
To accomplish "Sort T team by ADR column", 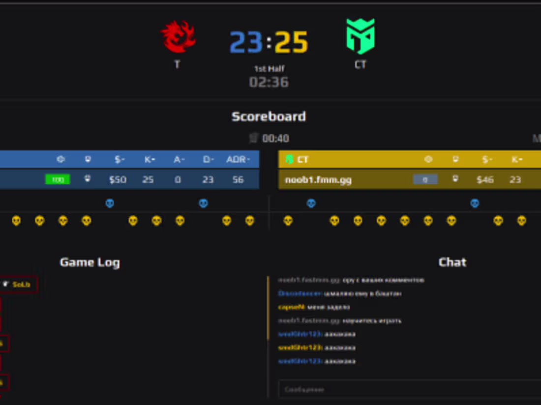I will 238,159.
